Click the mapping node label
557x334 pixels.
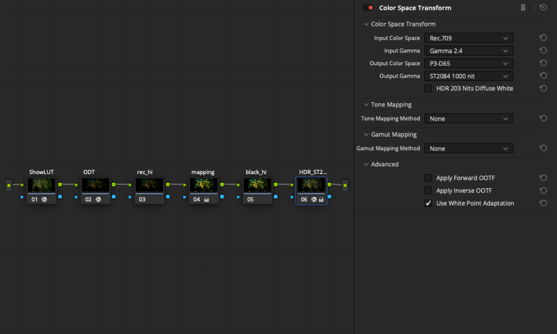point(203,172)
